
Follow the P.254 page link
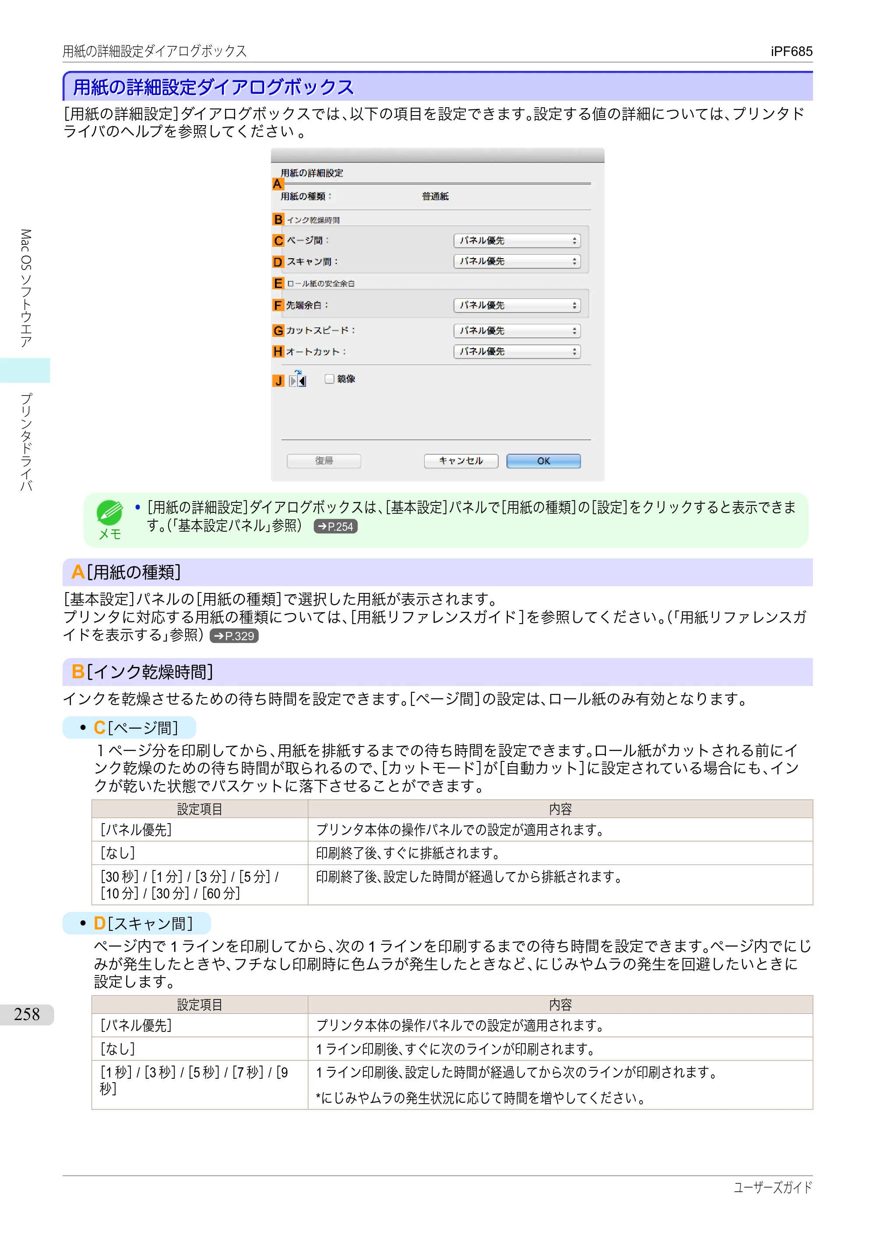click(335, 527)
